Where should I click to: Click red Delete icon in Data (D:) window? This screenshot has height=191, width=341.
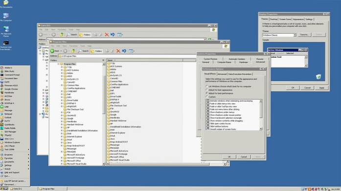[x=107, y=35]
